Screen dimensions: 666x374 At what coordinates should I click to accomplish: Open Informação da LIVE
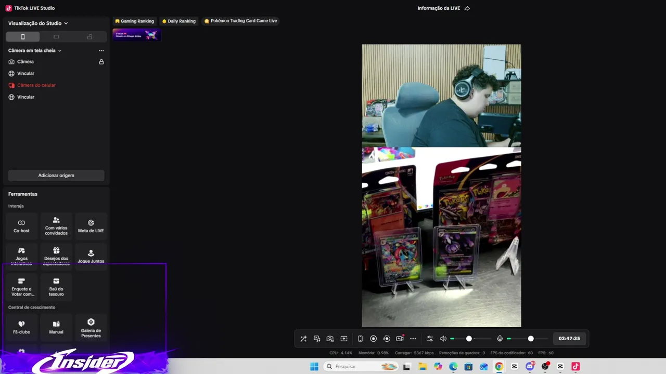pyautogui.click(x=439, y=8)
